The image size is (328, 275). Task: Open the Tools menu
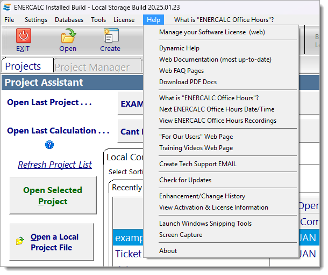coord(98,20)
